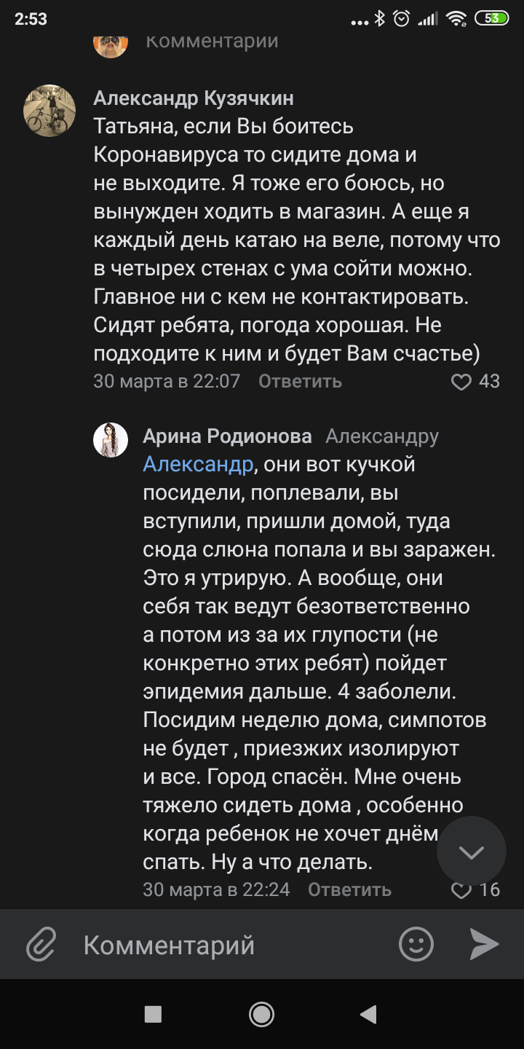Open Арина Родионова's profile avatar

coord(111,439)
